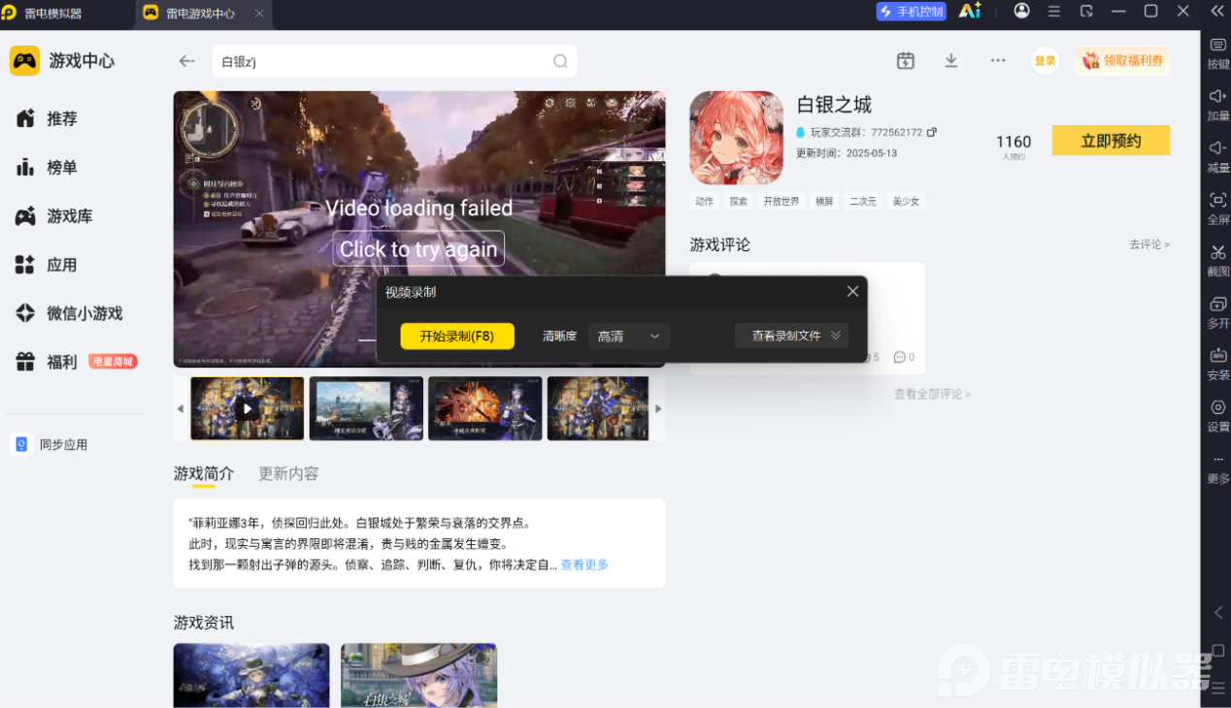Click 领取福利券 coupon button
Image resolution: width=1231 pixels, height=708 pixels.
coord(1121,60)
